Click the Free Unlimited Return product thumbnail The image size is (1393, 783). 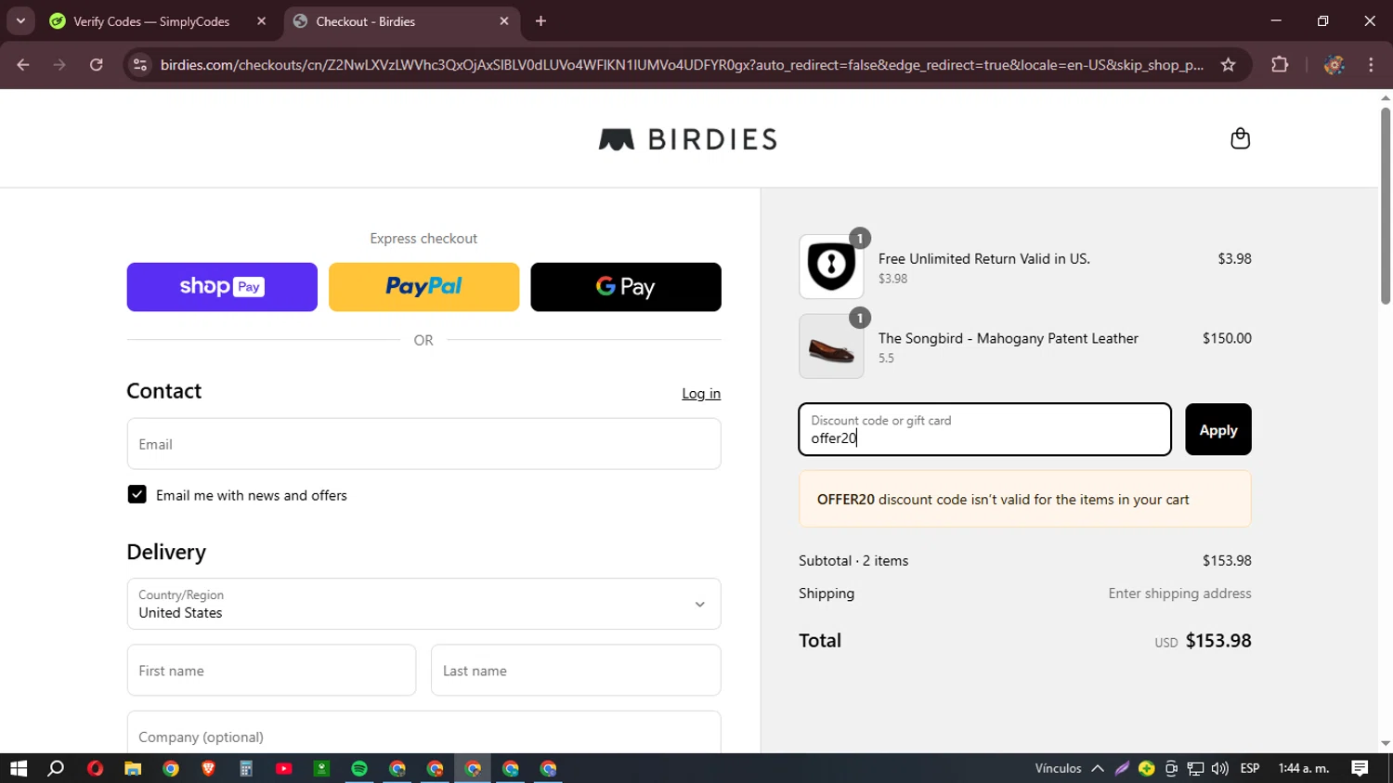831,267
